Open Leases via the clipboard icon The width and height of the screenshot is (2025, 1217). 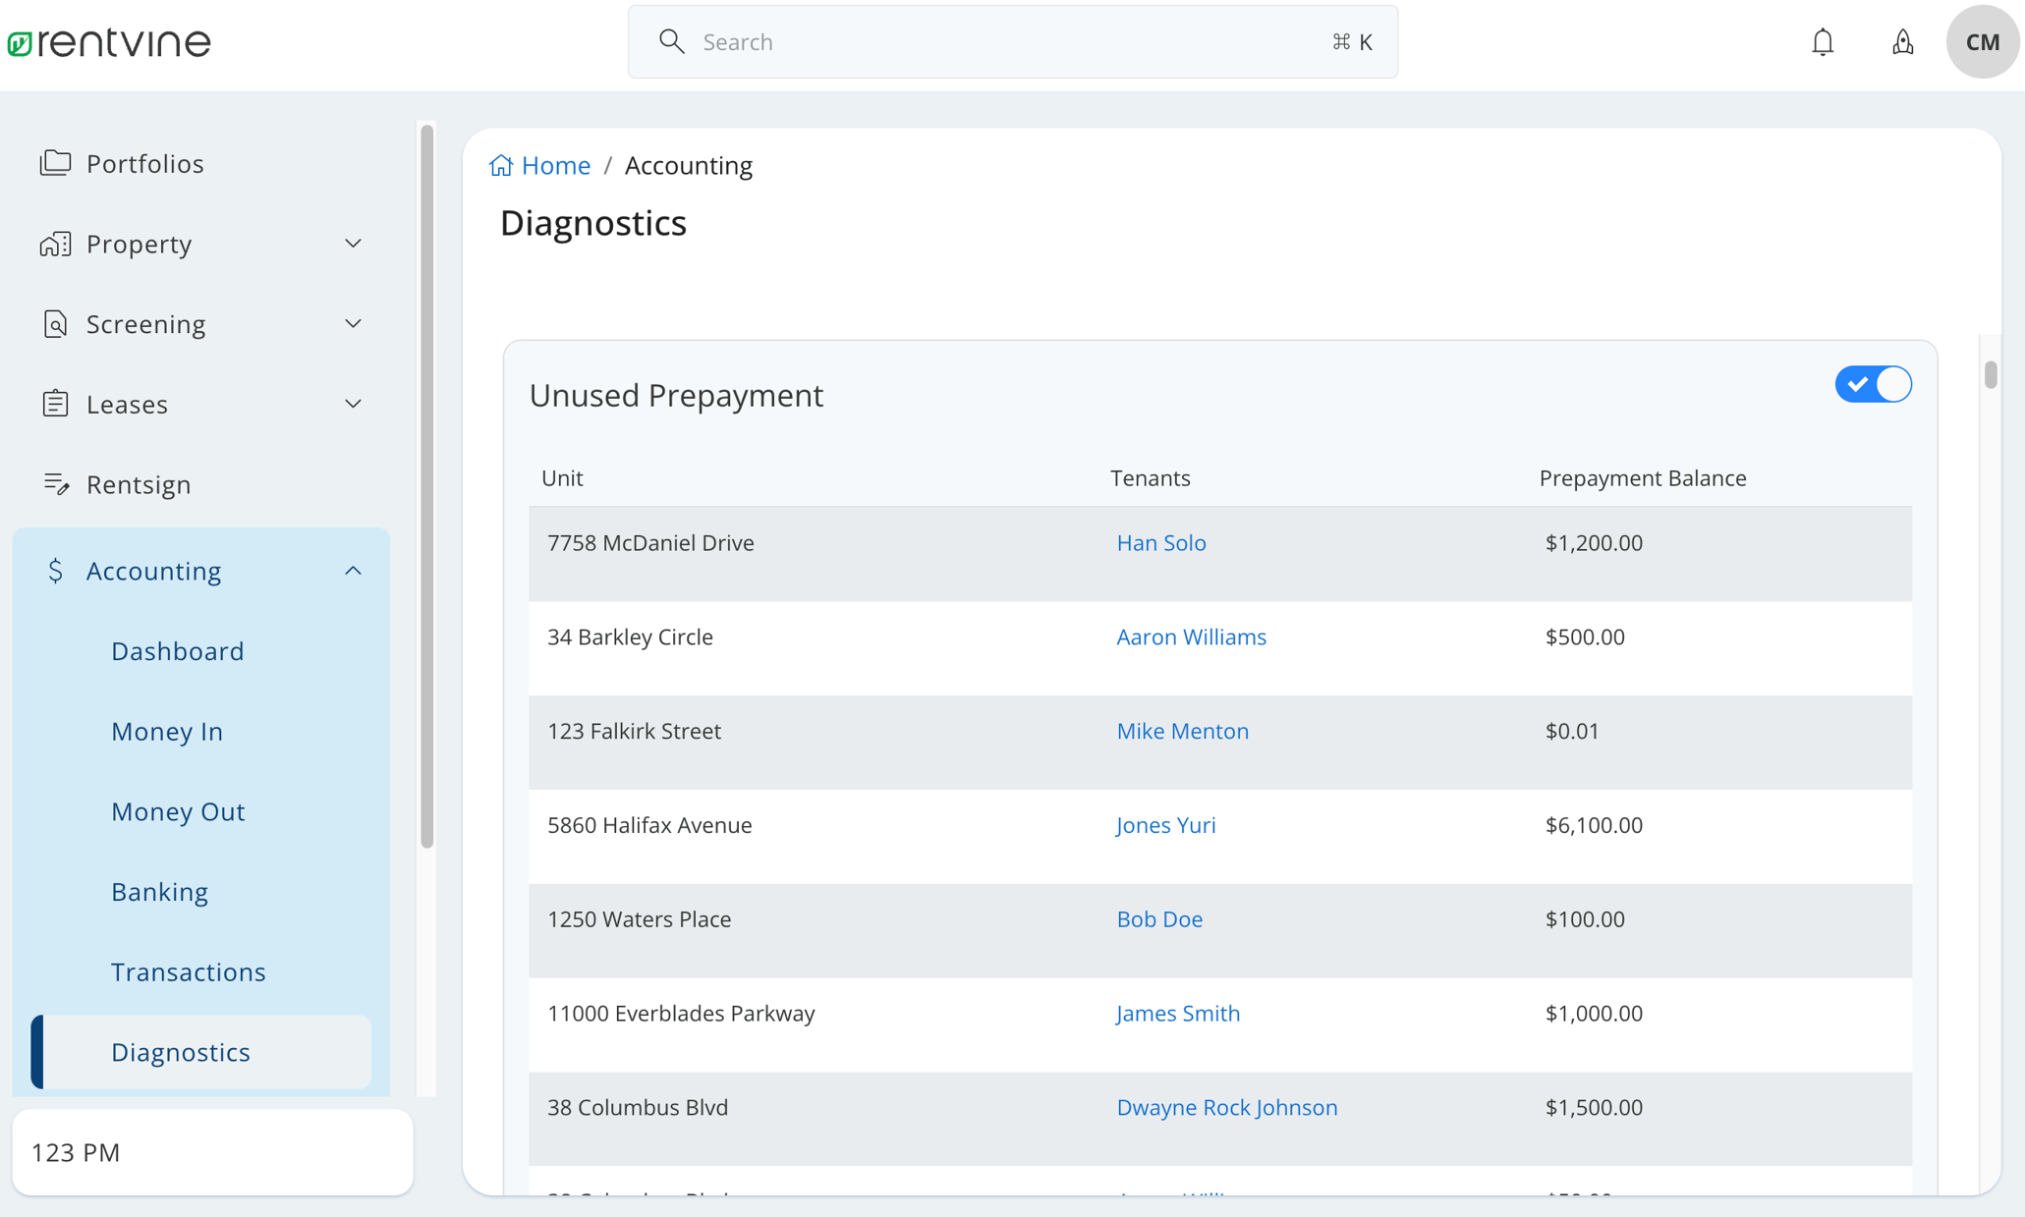coord(56,404)
